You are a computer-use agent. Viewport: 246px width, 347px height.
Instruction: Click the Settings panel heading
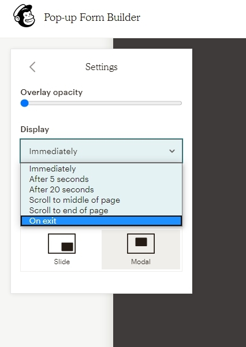click(102, 67)
